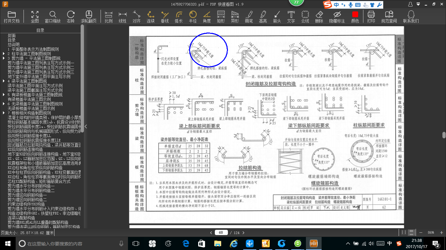Viewport: 446px width, 250px height.
Task: Expand the '6 无梁楼盖' outline node arrow
Action: coord(4,104)
